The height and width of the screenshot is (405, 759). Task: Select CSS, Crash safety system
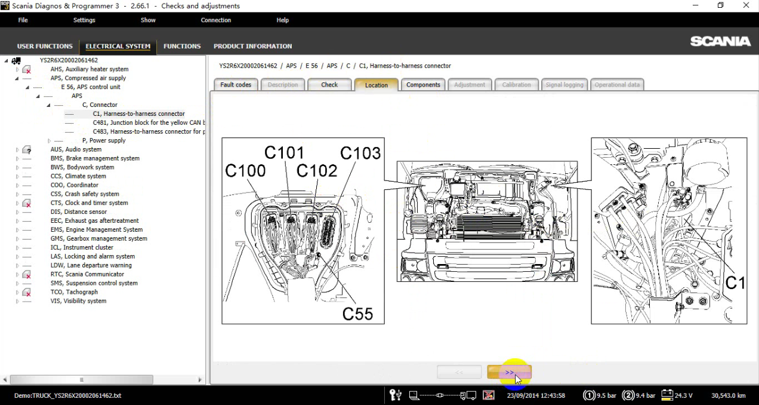click(85, 194)
